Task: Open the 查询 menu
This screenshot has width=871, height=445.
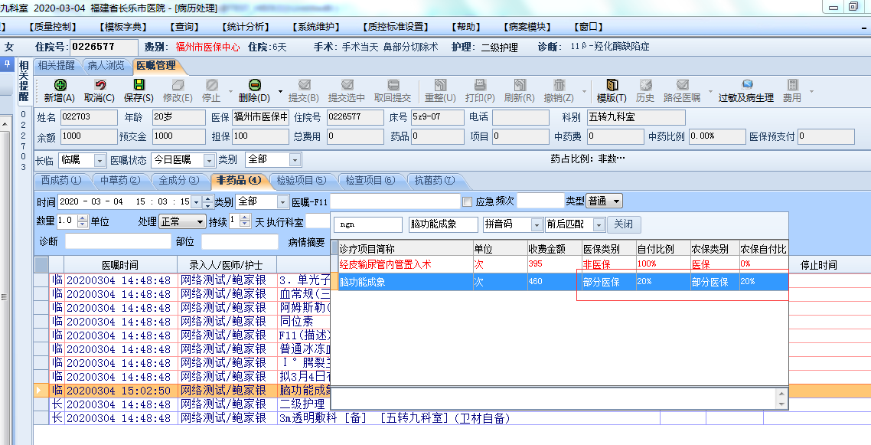Action: (184, 27)
